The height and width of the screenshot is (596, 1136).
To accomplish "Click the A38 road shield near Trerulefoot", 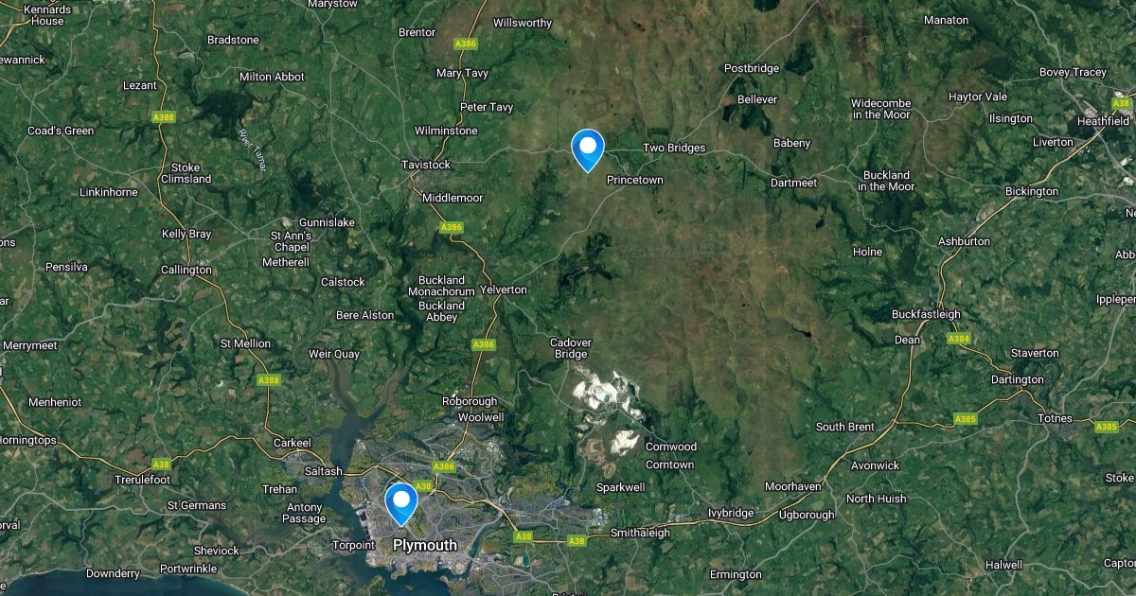I will point(162,464).
